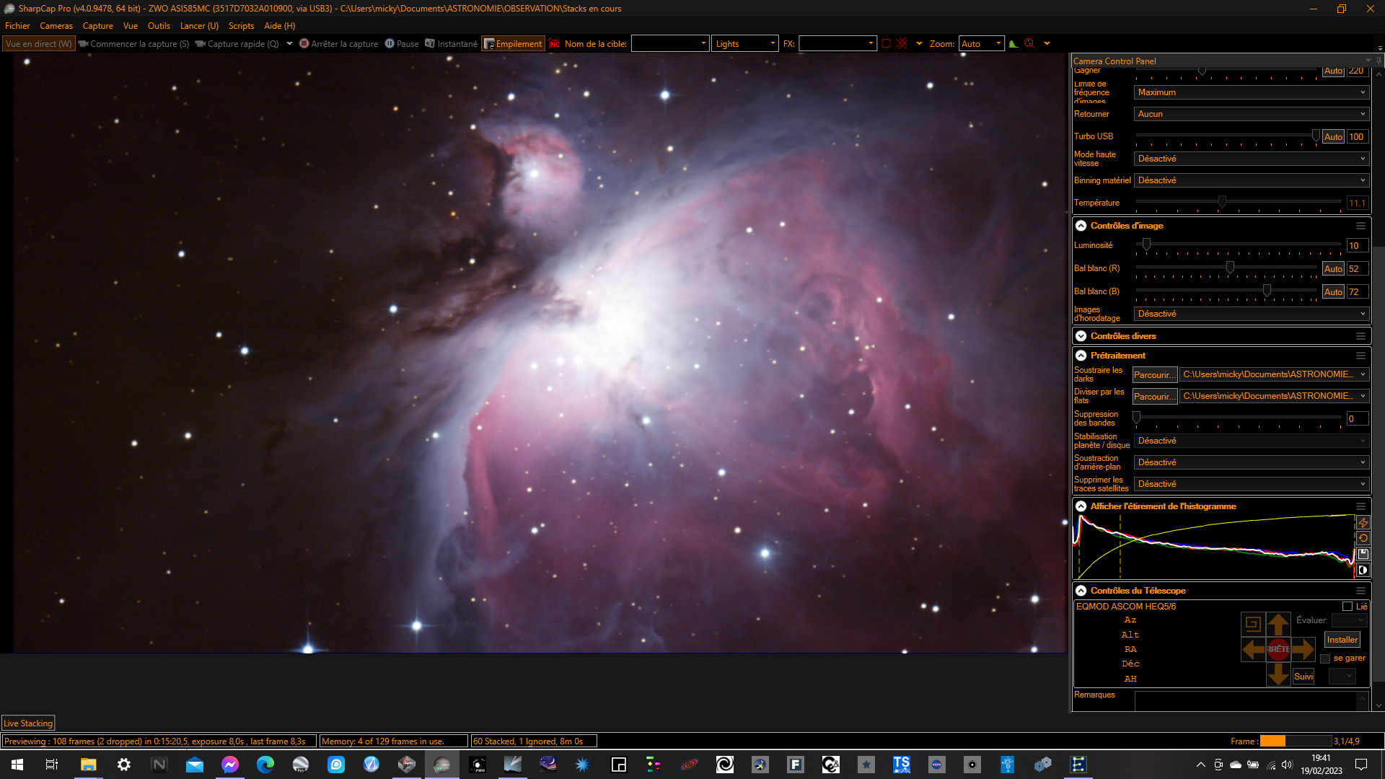Open Contrôles divers section hamburger menu
The height and width of the screenshot is (779, 1385).
1360,336
